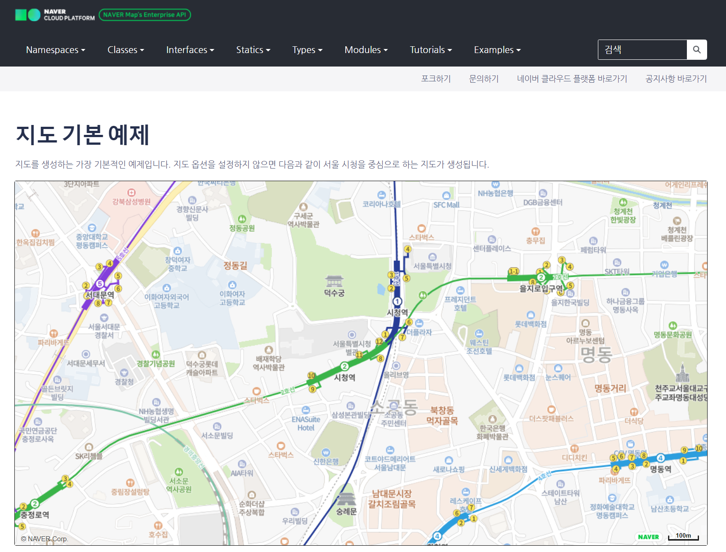Click the 정동공원 park icon
Image resolution: width=726 pixels, height=552 pixels.
click(x=242, y=219)
